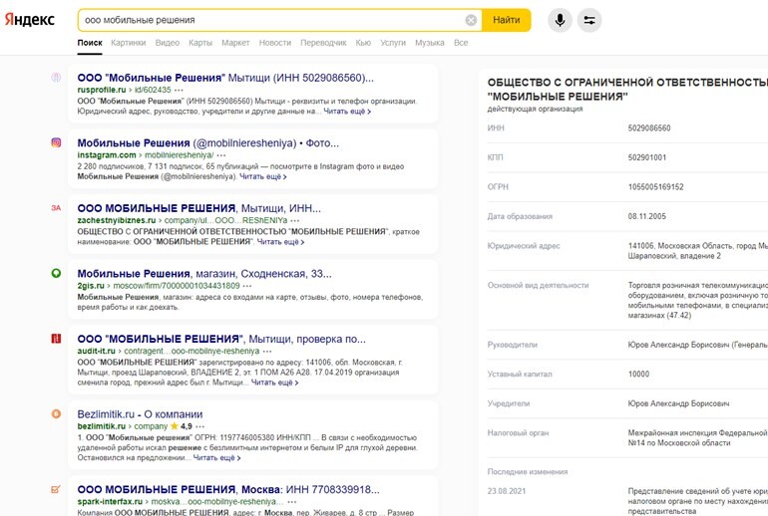Screen dimensions: 768x516
Task: Open the Новости tab
Action: coord(274,43)
